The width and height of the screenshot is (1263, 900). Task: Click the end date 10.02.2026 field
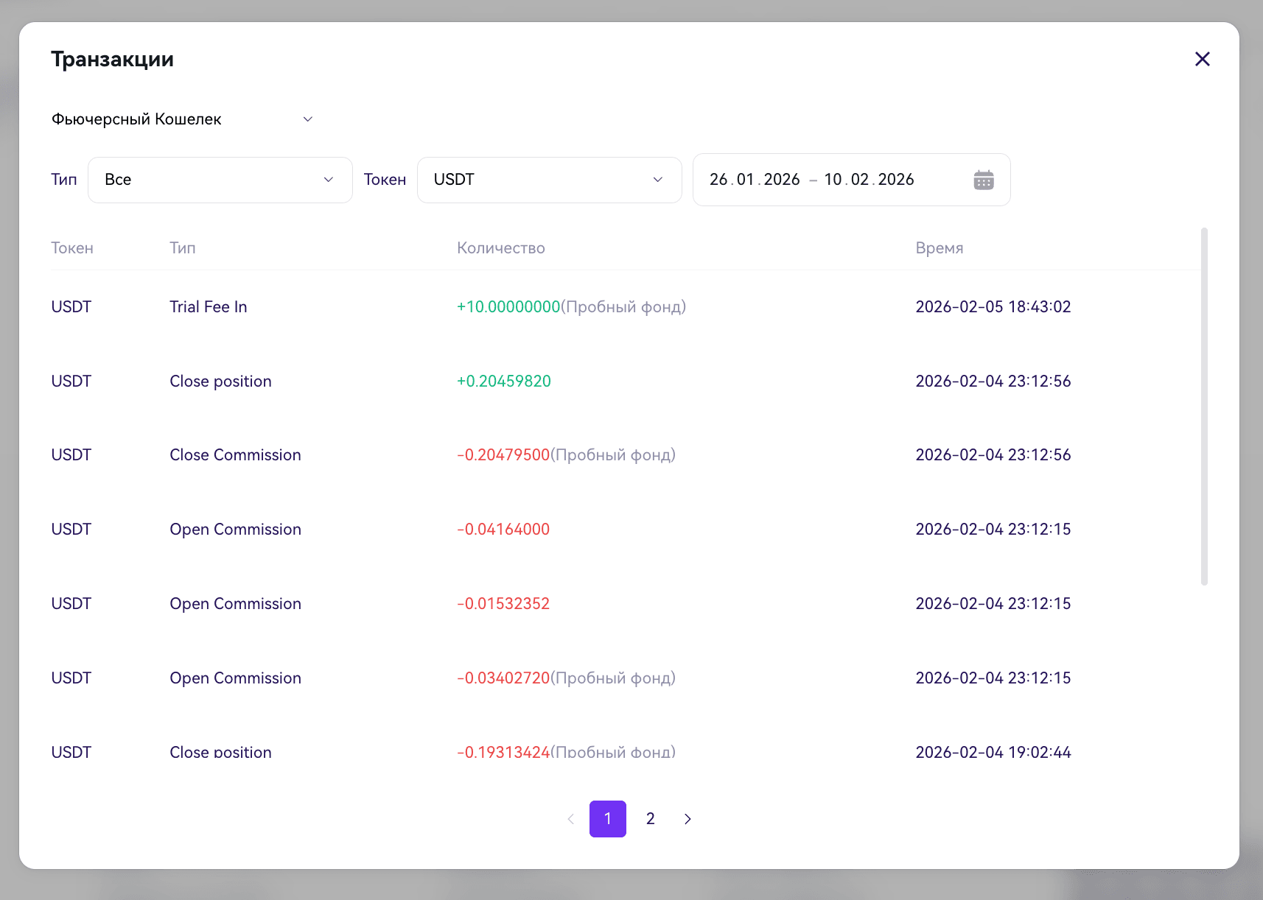(x=869, y=180)
